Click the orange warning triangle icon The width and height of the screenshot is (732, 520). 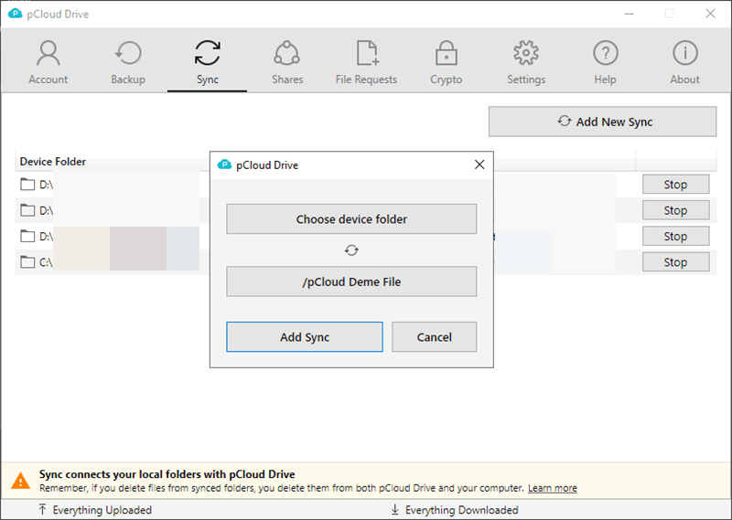20,481
